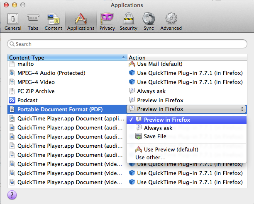Click QuickTime plug-in icon for MPEG-4 Audio
This screenshot has height=204, width=254.
point(132,73)
